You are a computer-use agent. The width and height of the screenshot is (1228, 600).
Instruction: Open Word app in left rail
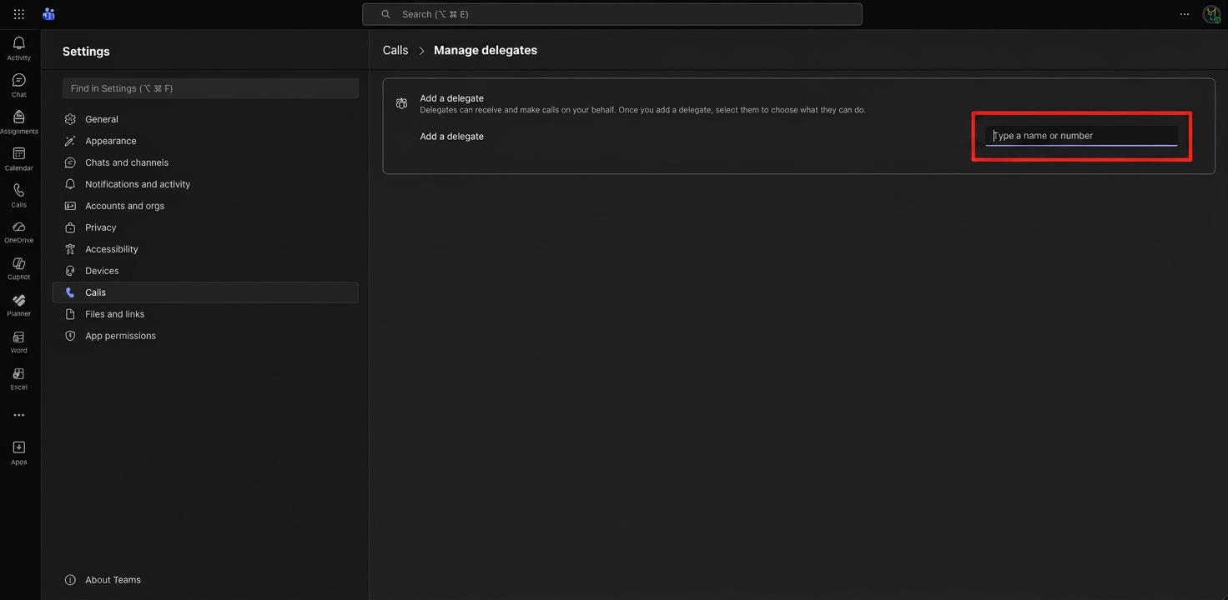coord(18,342)
